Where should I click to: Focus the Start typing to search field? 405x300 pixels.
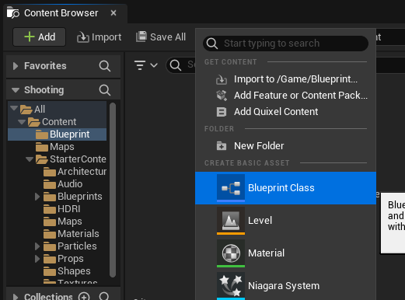(285, 44)
